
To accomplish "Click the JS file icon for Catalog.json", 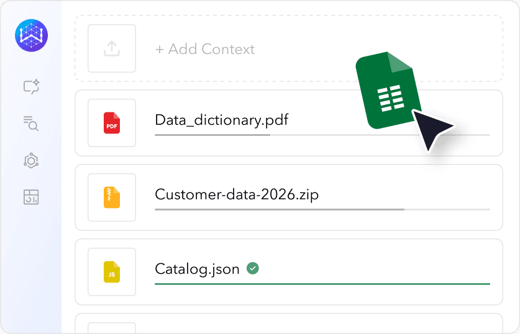I will (112, 272).
